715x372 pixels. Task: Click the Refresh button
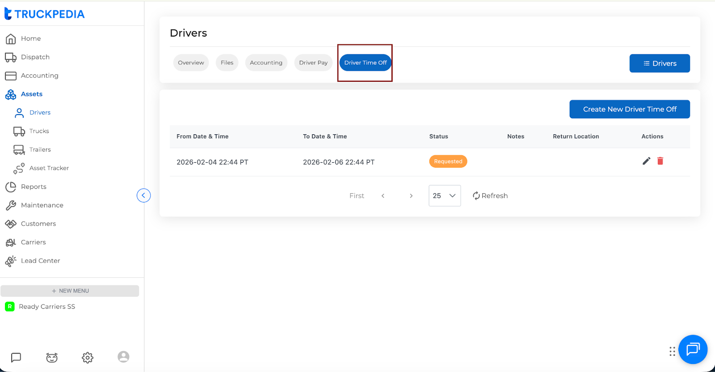(x=490, y=196)
